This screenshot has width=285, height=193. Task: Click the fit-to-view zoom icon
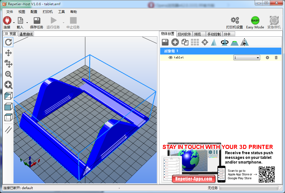[8, 85]
